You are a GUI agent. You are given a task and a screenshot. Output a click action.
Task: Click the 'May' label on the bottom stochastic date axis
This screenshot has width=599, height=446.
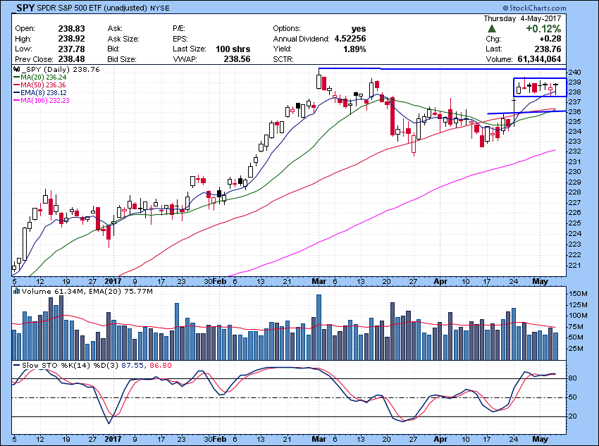coord(541,440)
